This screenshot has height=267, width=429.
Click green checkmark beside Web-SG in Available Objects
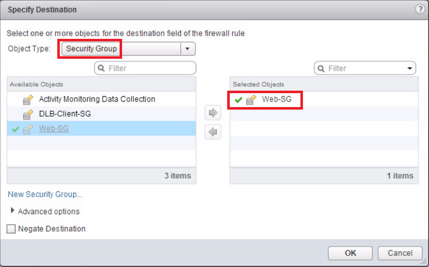pyautogui.click(x=15, y=129)
